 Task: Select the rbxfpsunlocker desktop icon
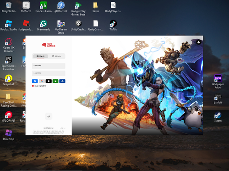pyautogui.click(x=26, y=26)
